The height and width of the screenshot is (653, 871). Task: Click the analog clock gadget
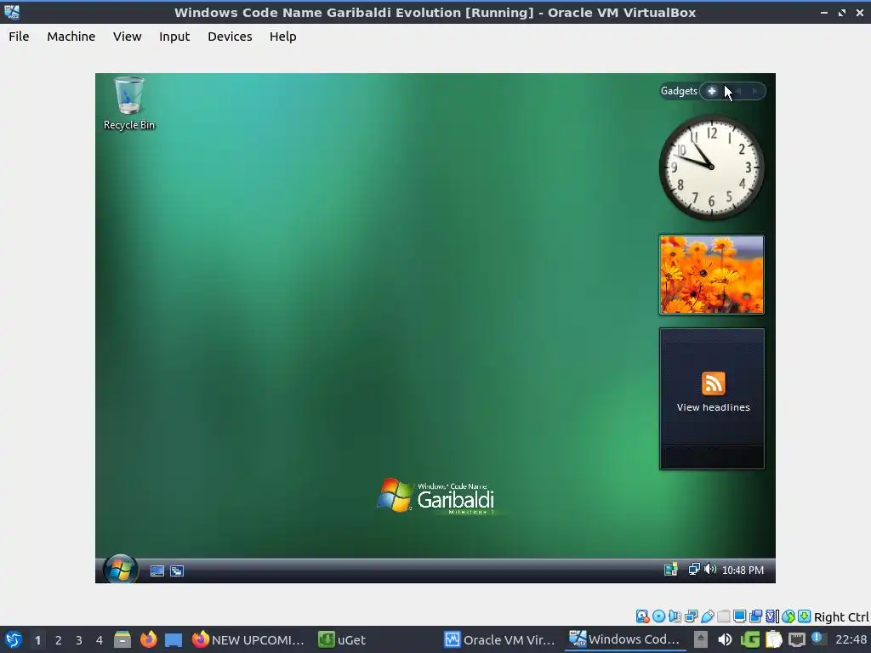pos(712,168)
